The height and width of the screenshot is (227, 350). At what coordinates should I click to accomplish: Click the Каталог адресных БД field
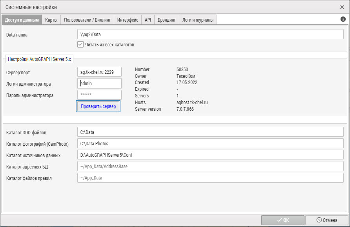[x=210, y=166]
